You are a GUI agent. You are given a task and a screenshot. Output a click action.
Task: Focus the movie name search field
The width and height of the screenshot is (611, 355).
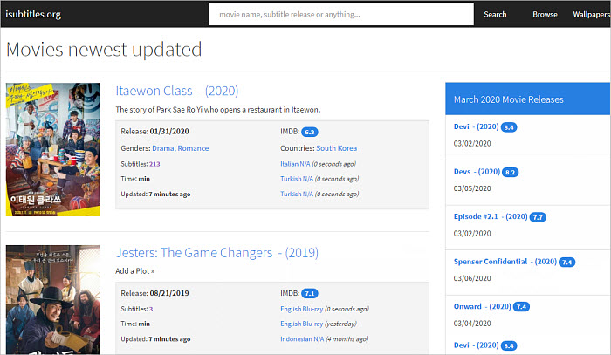[x=341, y=14]
